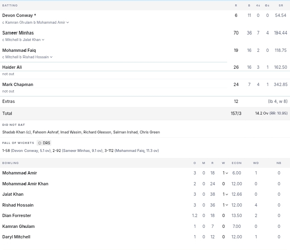
Task: Select Mark Chapman's name link
Action: [18, 84]
